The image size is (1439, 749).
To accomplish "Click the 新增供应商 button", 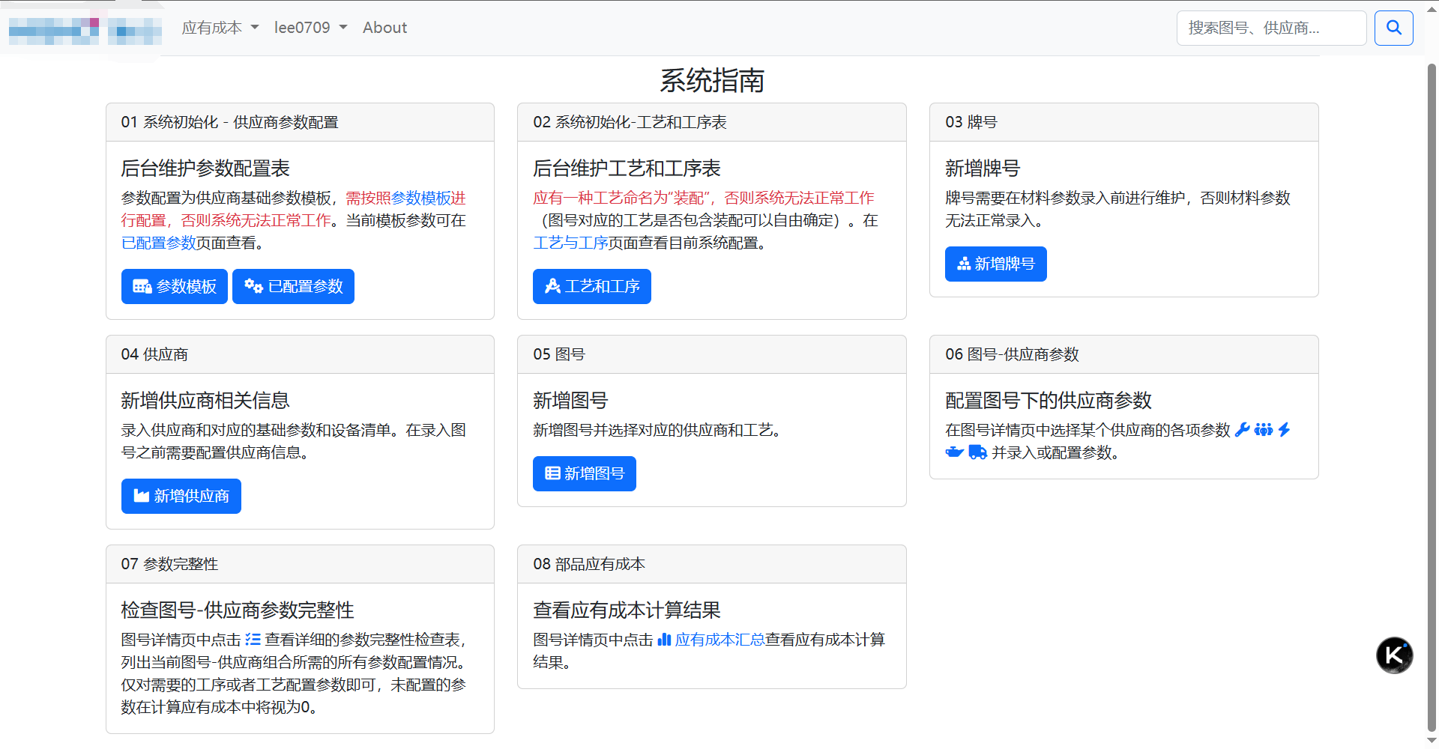I will (x=181, y=496).
